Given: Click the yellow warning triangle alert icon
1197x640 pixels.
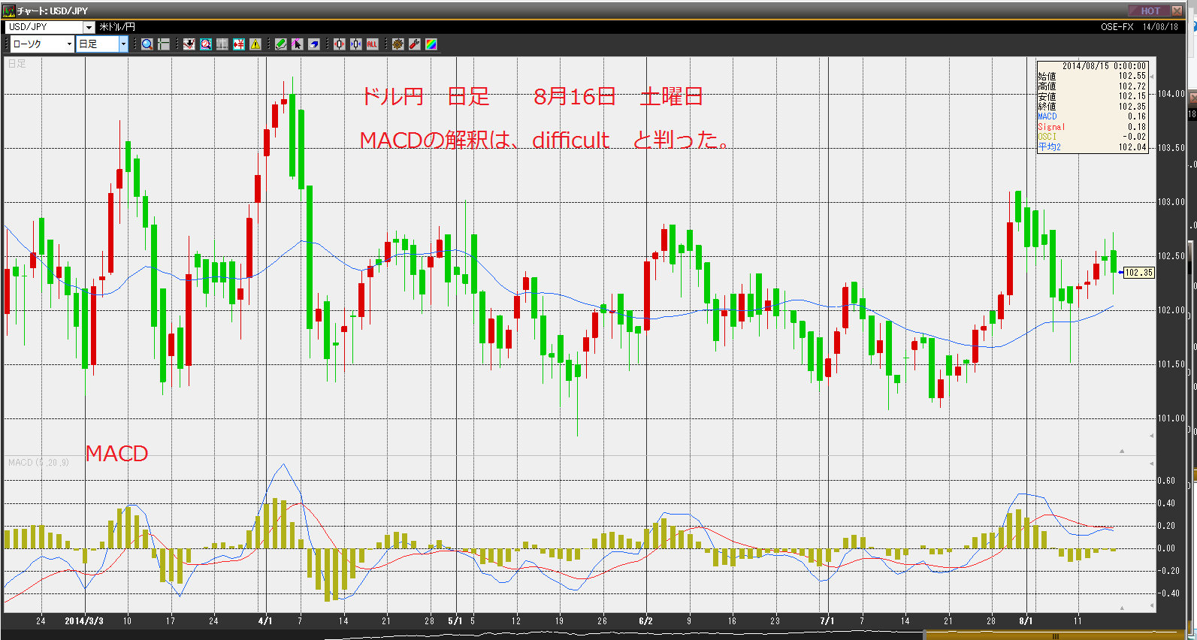Looking at the screenshot, I should [255, 44].
